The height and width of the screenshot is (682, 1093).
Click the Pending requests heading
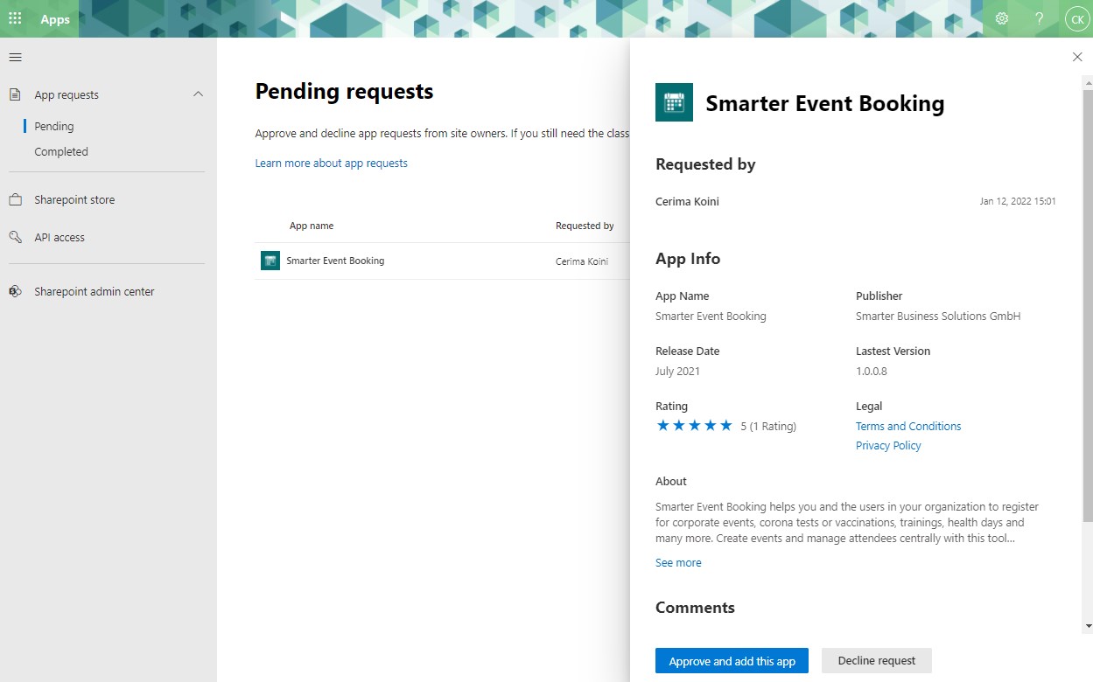pos(344,91)
